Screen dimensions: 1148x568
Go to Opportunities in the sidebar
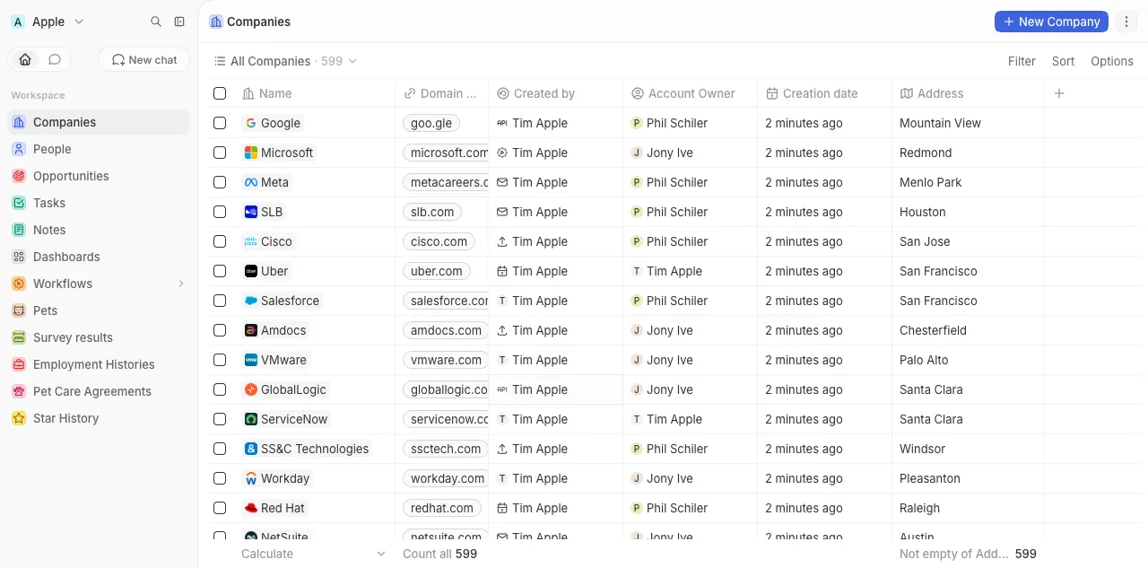pos(99,176)
